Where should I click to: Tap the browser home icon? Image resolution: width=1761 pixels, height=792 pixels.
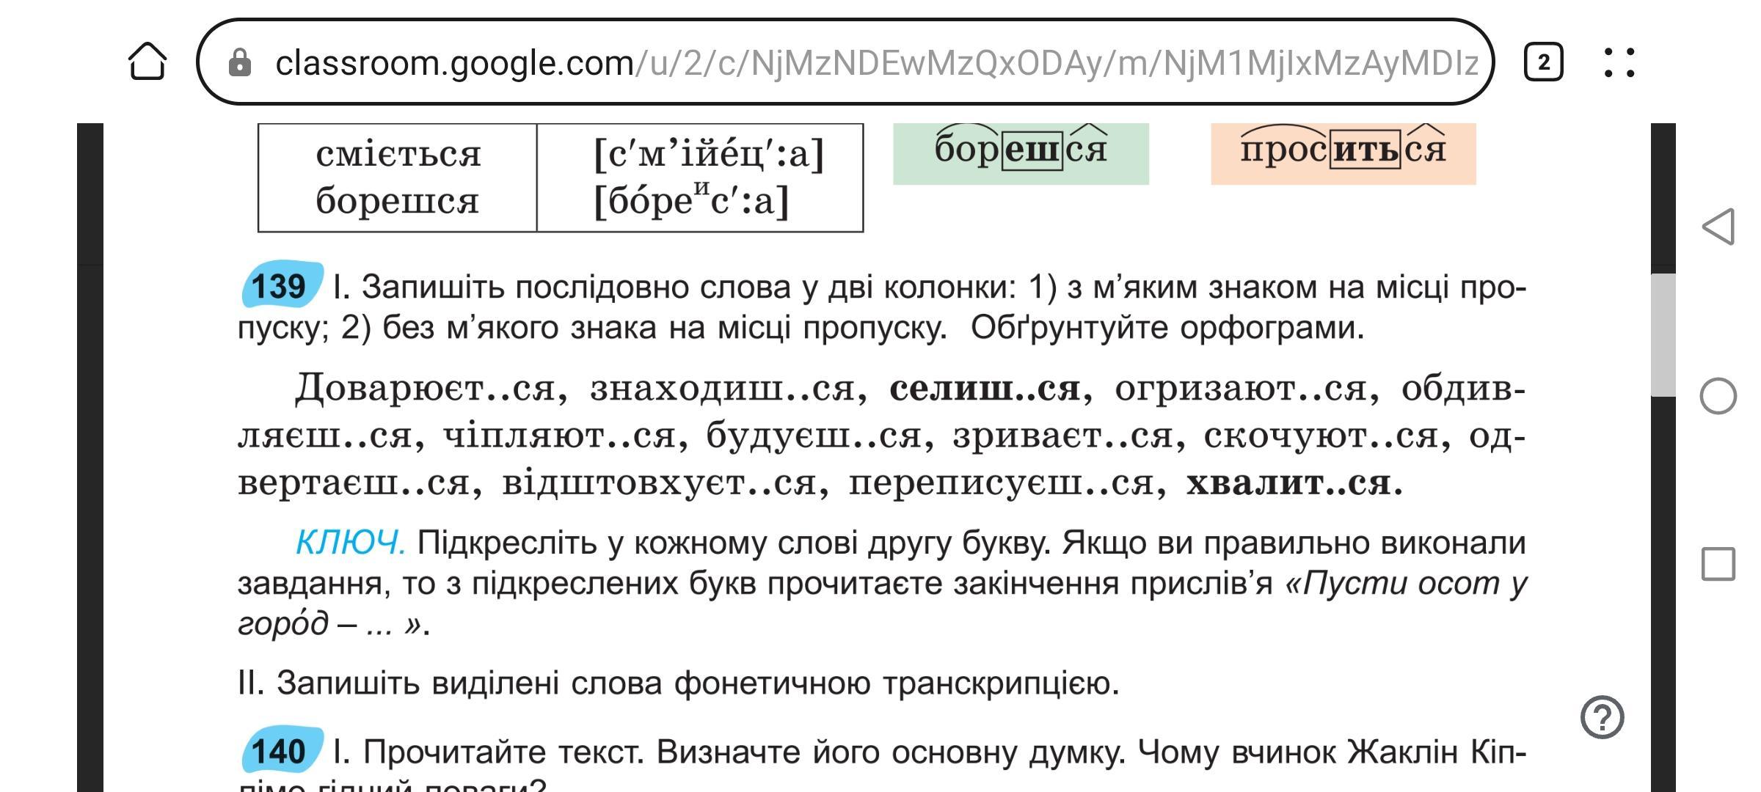pyautogui.click(x=147, y=62)
